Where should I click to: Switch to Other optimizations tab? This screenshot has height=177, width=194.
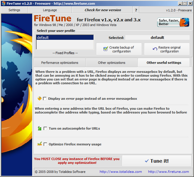tap(112, 63)
